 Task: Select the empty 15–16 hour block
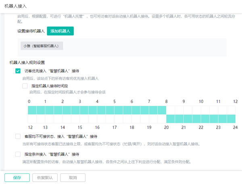tap(88, 119)
